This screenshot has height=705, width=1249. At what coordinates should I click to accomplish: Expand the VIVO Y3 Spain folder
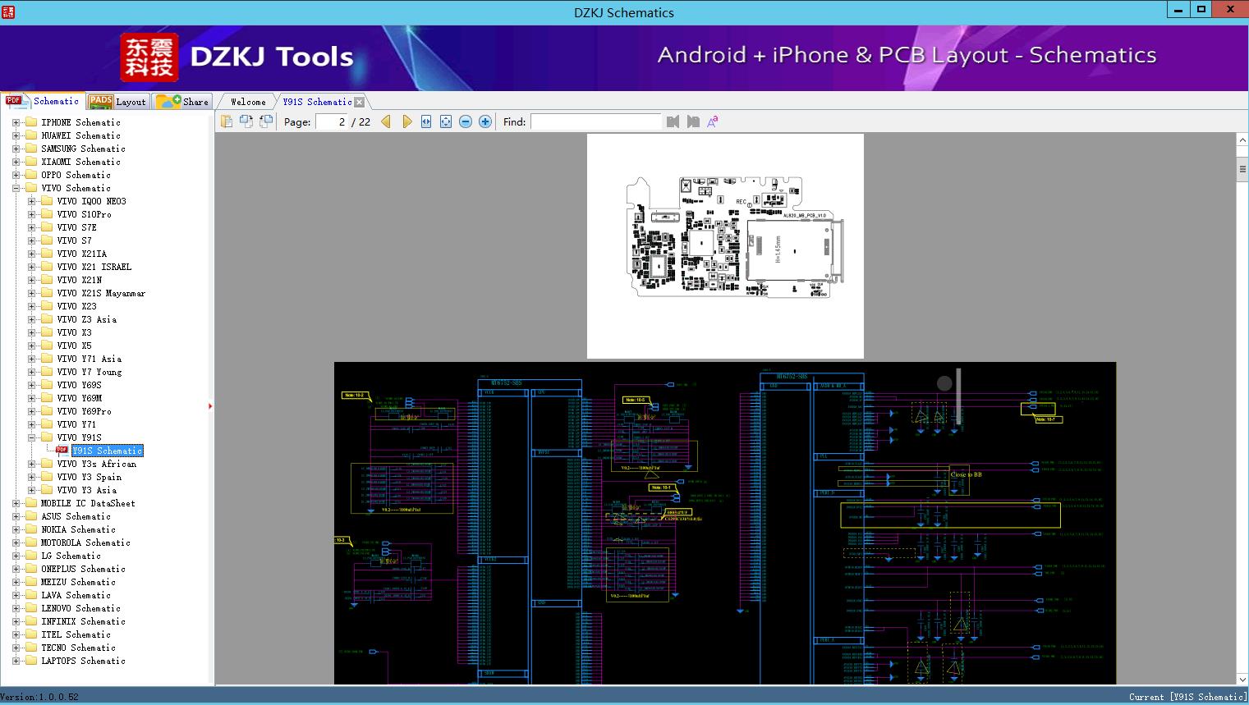point(32,477)
